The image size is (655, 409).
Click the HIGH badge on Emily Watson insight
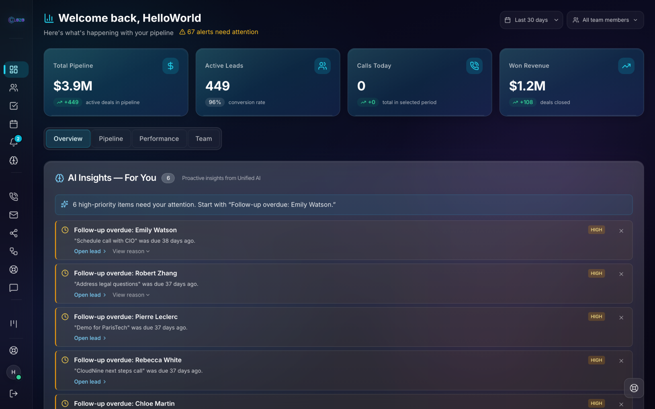click(x=596, y=230)
